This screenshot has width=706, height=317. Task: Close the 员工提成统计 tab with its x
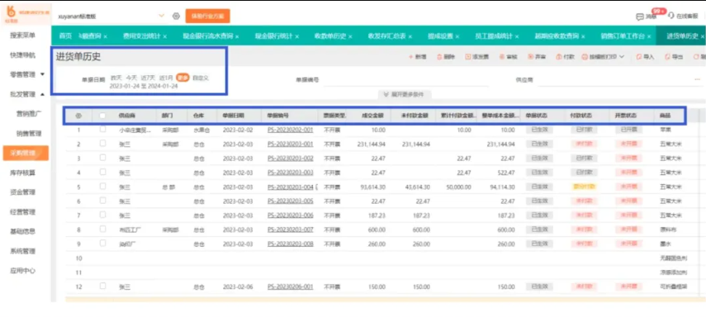pos(516,36)
